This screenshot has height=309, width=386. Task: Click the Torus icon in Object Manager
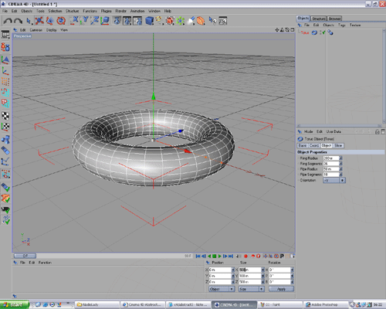pos(314,32)
